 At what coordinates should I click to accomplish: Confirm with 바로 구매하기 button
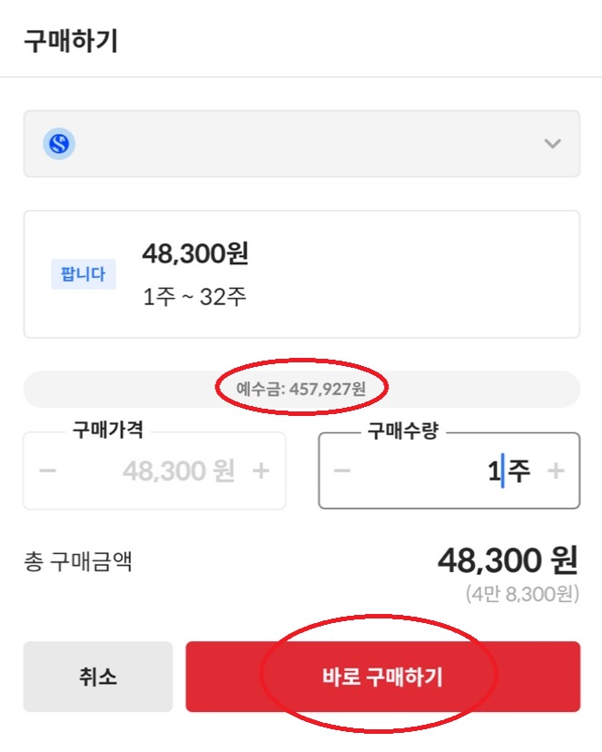pos(383,677)
